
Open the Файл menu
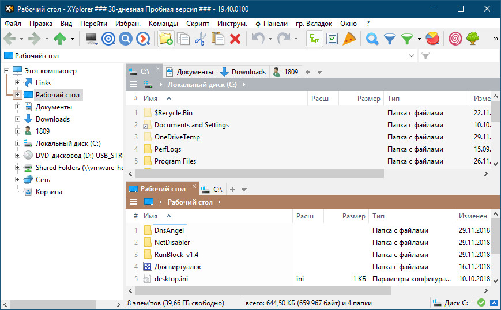[13, 24]
